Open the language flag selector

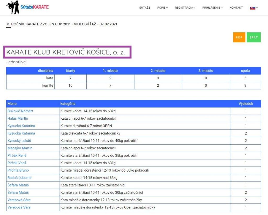click(254, 8)
